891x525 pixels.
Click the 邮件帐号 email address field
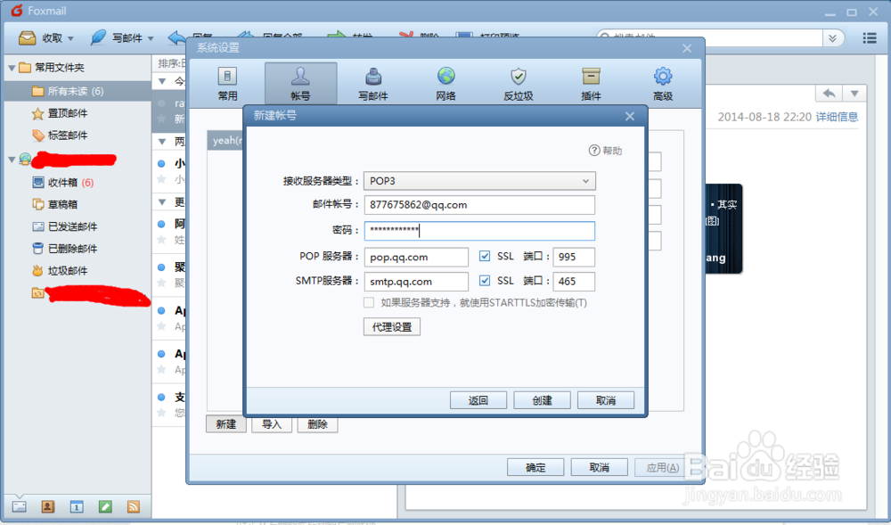(479, 205)
